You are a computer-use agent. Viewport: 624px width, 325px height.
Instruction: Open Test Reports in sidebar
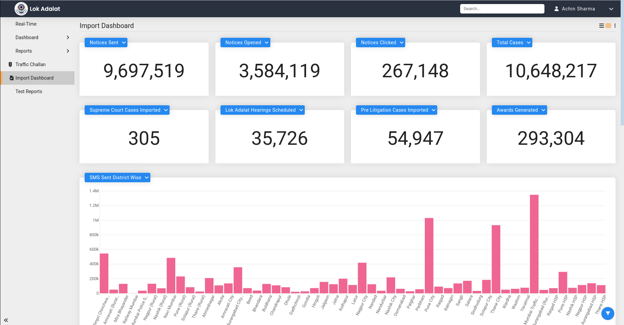pos(29,91)
